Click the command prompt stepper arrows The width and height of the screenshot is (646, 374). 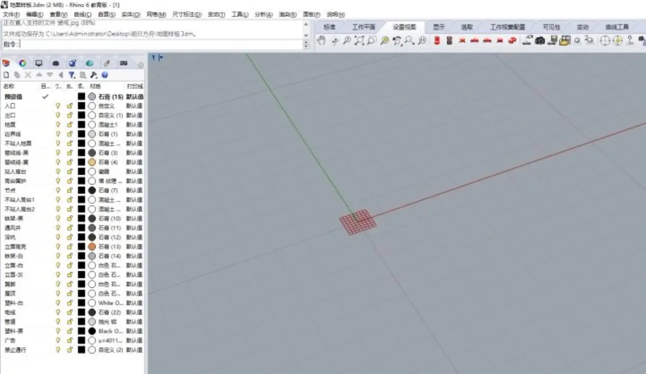pos(307,45)
